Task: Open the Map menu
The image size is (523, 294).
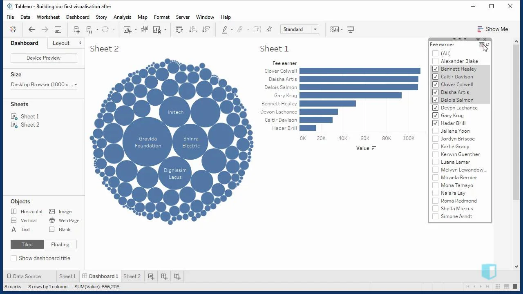Action: click(142, 17)
